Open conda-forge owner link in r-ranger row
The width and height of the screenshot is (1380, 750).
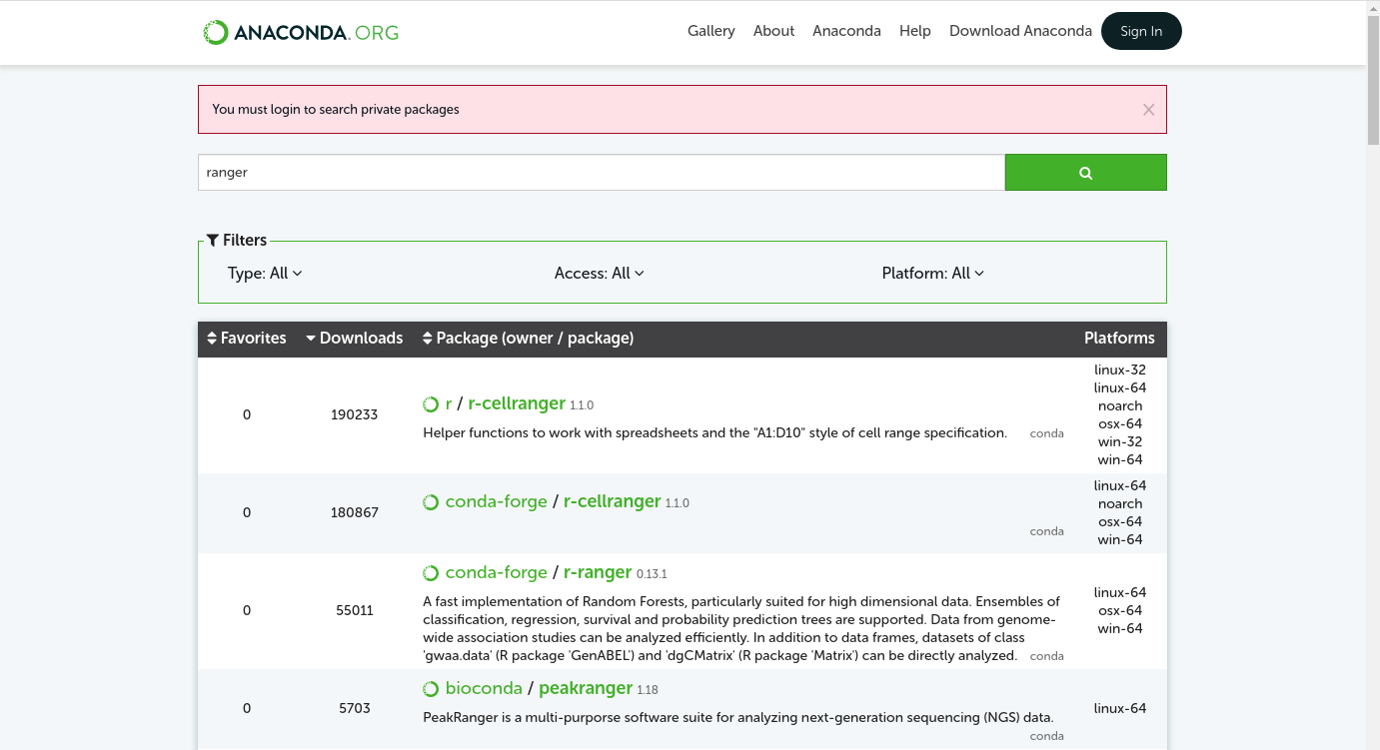497,572
